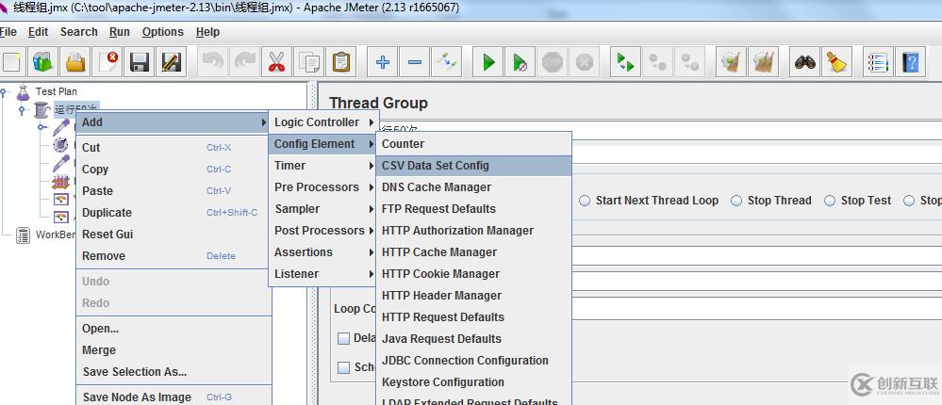The width and height of the screenshot is (942, 405).
Task: Expand the Post Processors submenu
Action: click(x=323, y=231)
